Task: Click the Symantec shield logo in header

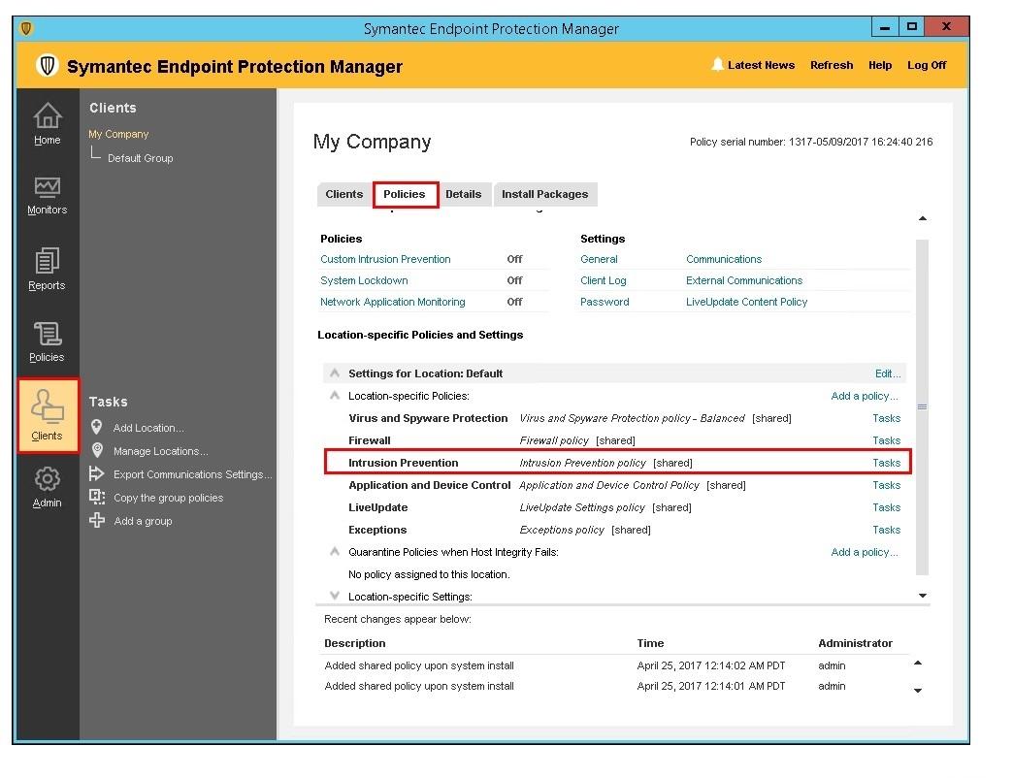Action: 47,66
